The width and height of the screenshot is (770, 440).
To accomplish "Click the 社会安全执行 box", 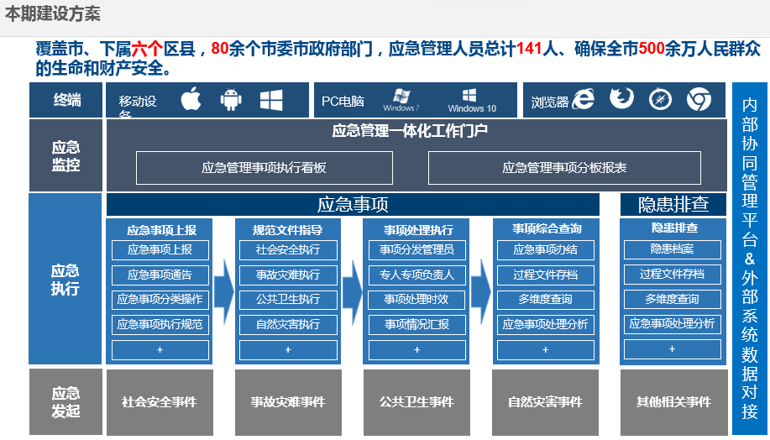I will point(288,250).
